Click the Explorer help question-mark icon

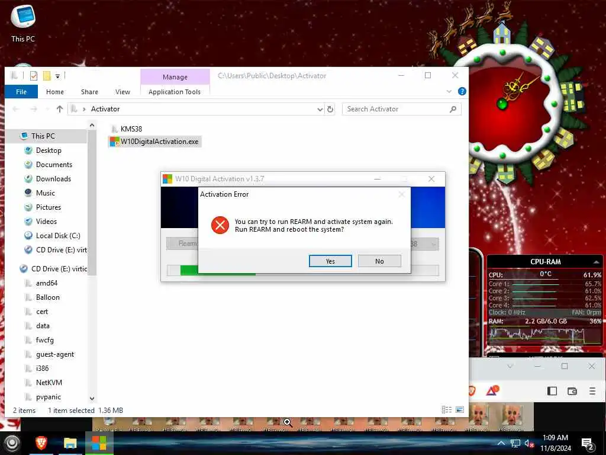(x=462, y=91)
